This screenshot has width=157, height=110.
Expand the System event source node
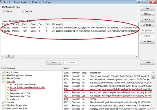(x=3, y=102)
